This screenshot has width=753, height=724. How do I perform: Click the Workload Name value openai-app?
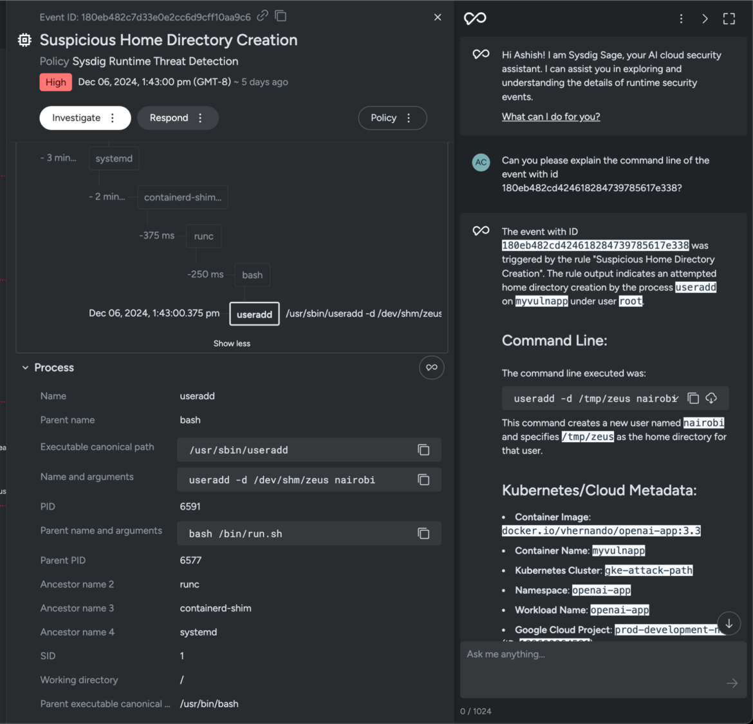tap(620, 609)
